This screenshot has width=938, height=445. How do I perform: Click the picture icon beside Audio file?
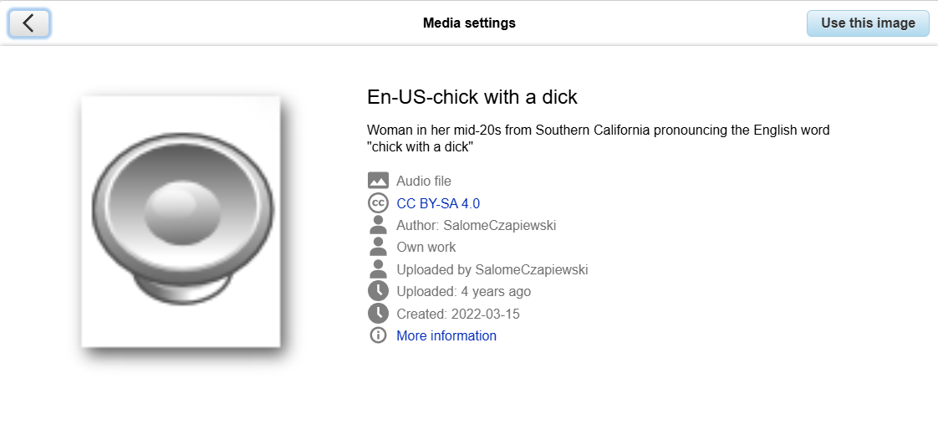(378, 181)
